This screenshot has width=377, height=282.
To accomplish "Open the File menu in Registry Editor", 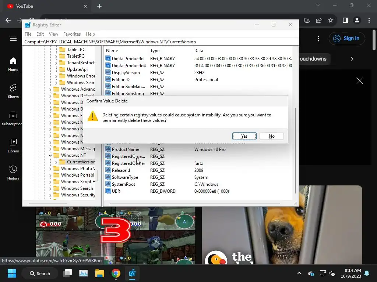I will coord(28,34).
